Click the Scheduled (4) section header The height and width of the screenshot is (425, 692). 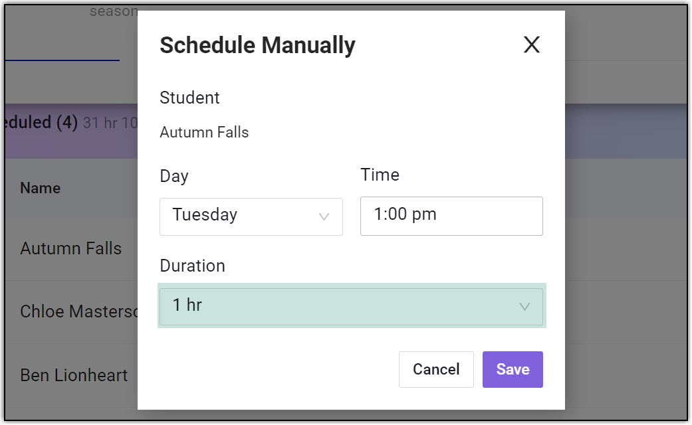[x=40, y=122]
